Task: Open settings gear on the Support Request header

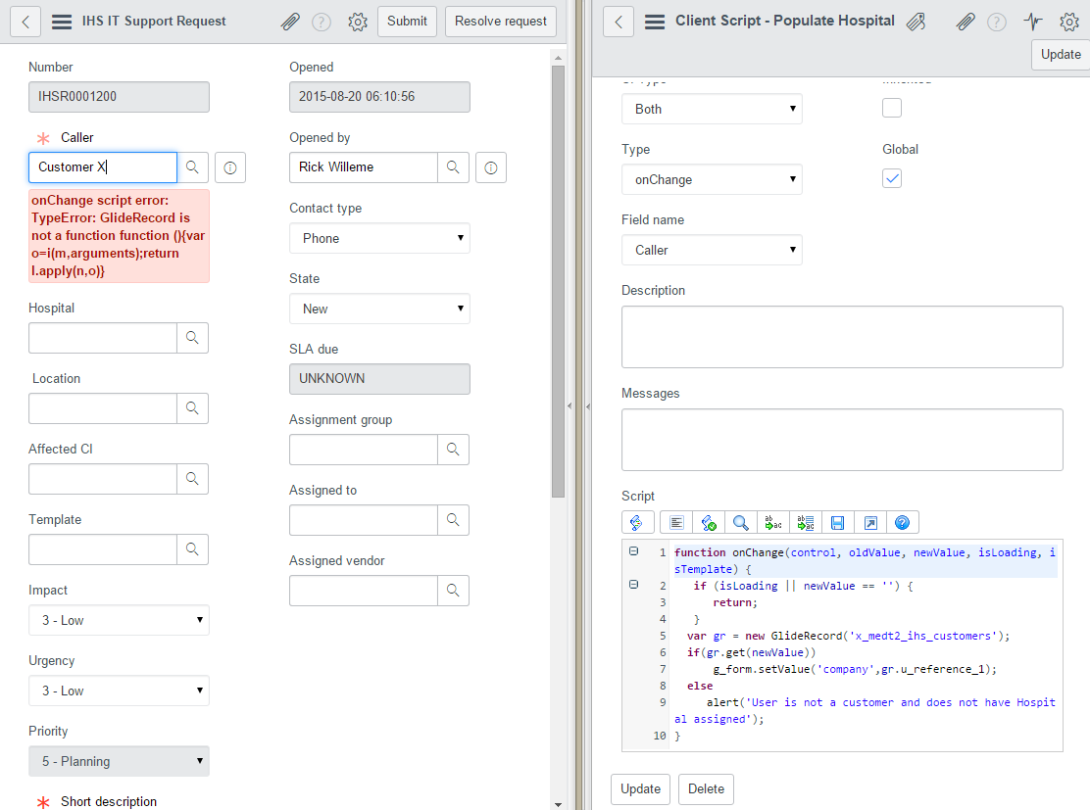Action: 358,22
